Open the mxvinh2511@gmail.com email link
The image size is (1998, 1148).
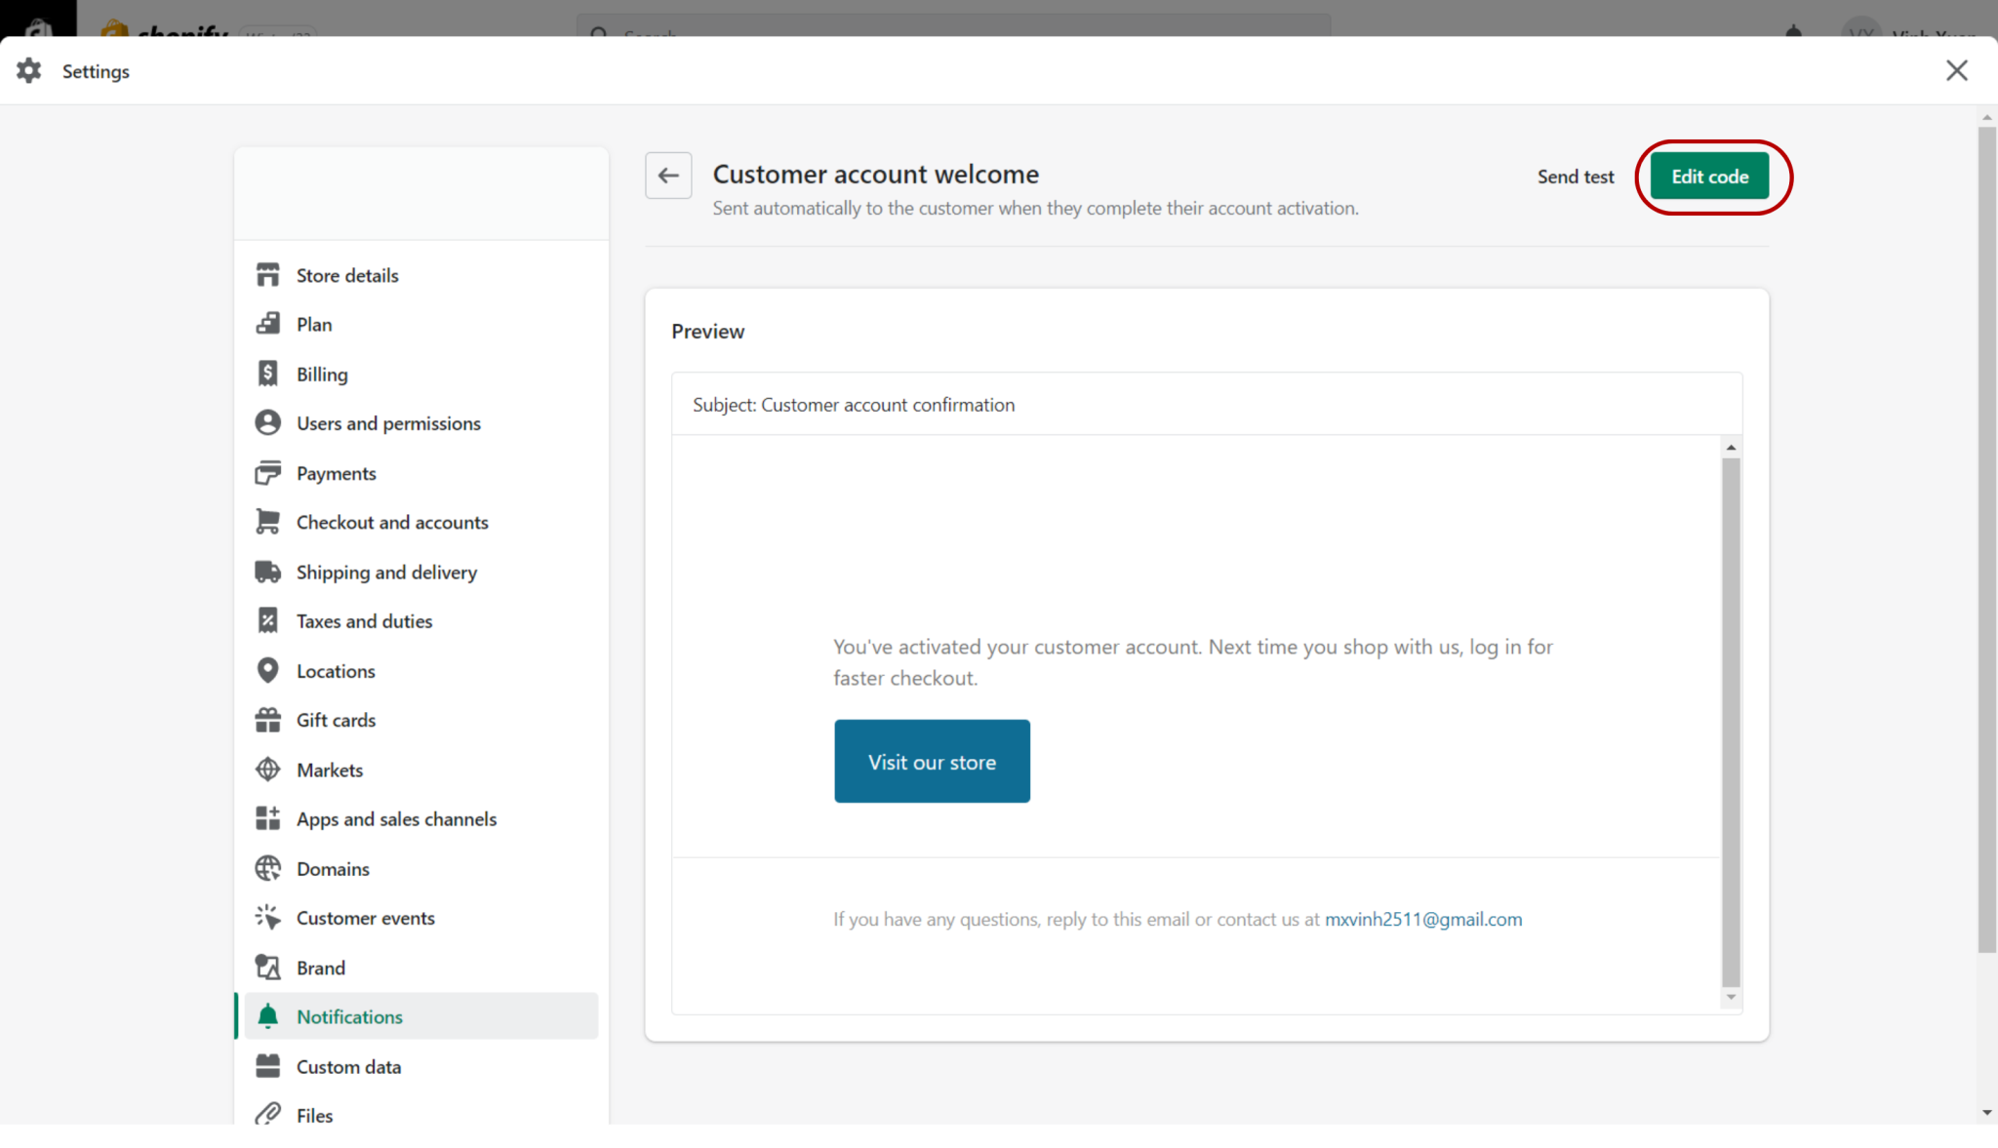[1422, 918]
